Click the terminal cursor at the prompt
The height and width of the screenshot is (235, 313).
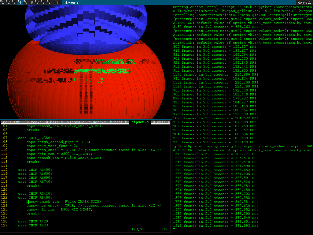[174, 230]
